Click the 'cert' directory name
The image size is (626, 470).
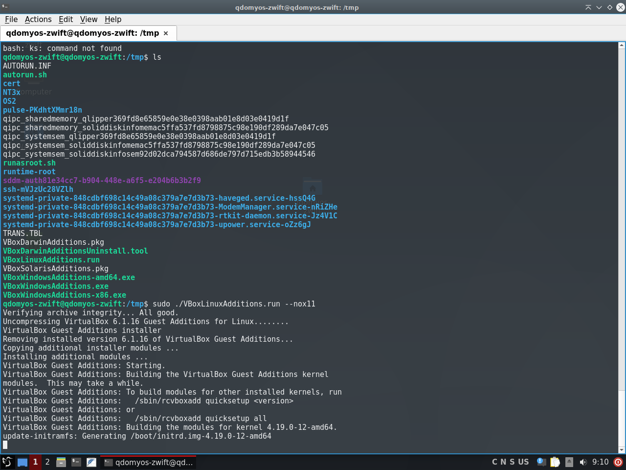12,83
